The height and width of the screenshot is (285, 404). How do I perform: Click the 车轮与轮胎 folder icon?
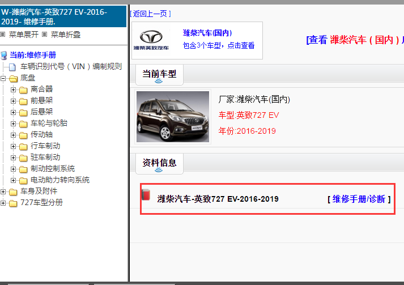point(23,124)
